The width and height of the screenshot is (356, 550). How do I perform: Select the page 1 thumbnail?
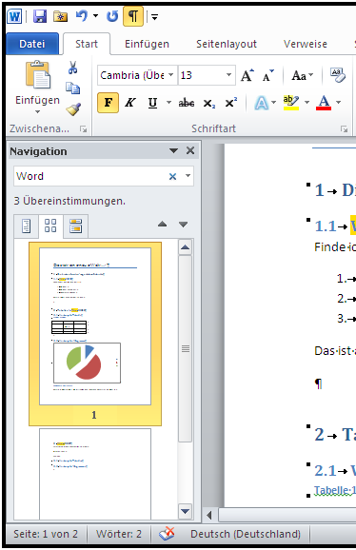point(95,334)
